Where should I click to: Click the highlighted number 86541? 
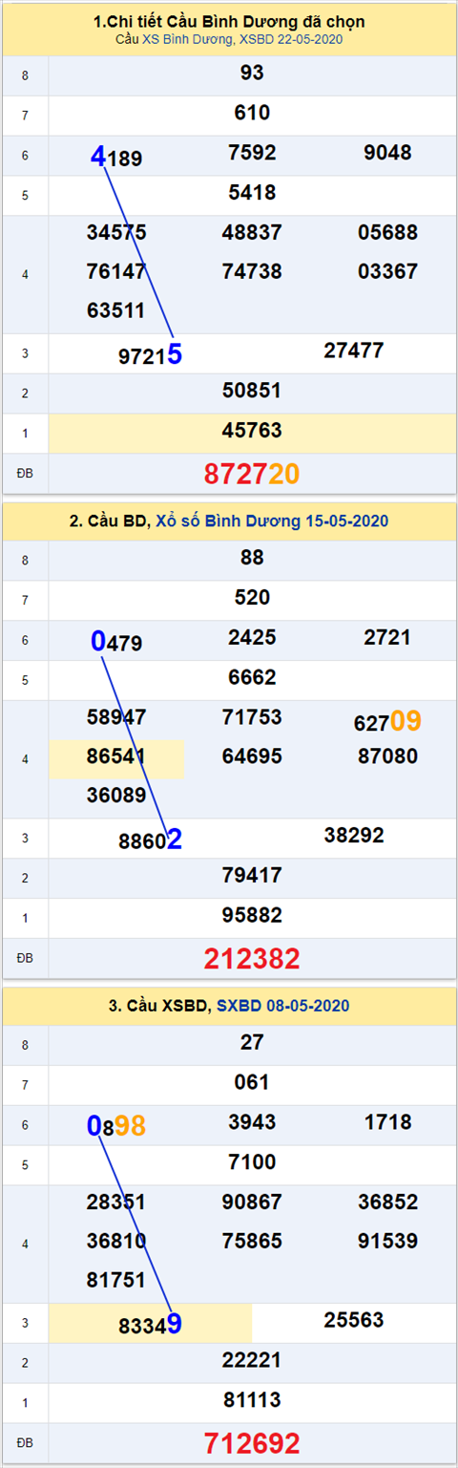[x=116, y=756]
